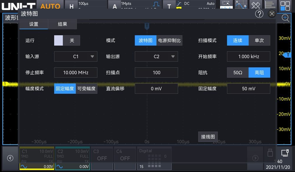Edit the 扫描点 100 field

[x=156, y=73]
